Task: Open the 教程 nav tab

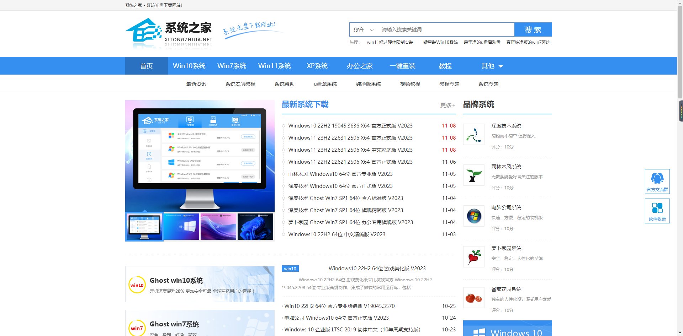Action: pos(445,66)
